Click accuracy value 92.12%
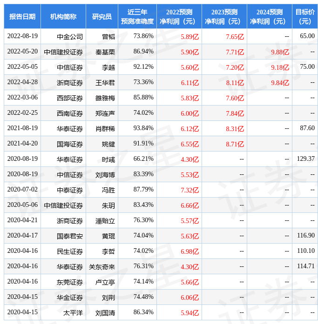 tap(143, 67)
